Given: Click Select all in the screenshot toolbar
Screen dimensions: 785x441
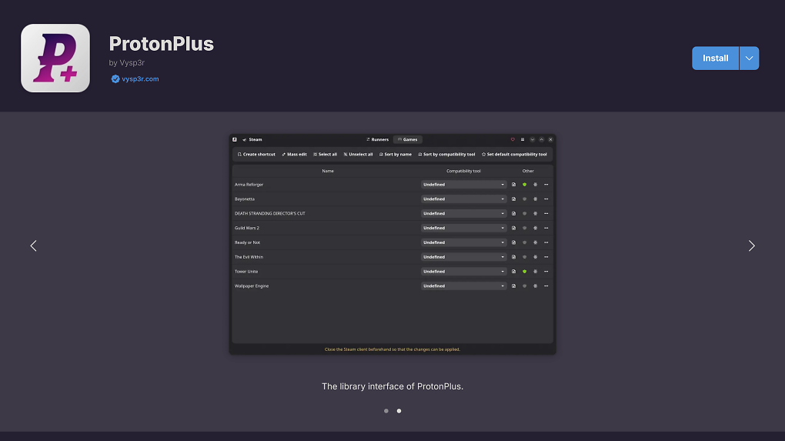Looking at the screenshot, I should tap(325, 154).
